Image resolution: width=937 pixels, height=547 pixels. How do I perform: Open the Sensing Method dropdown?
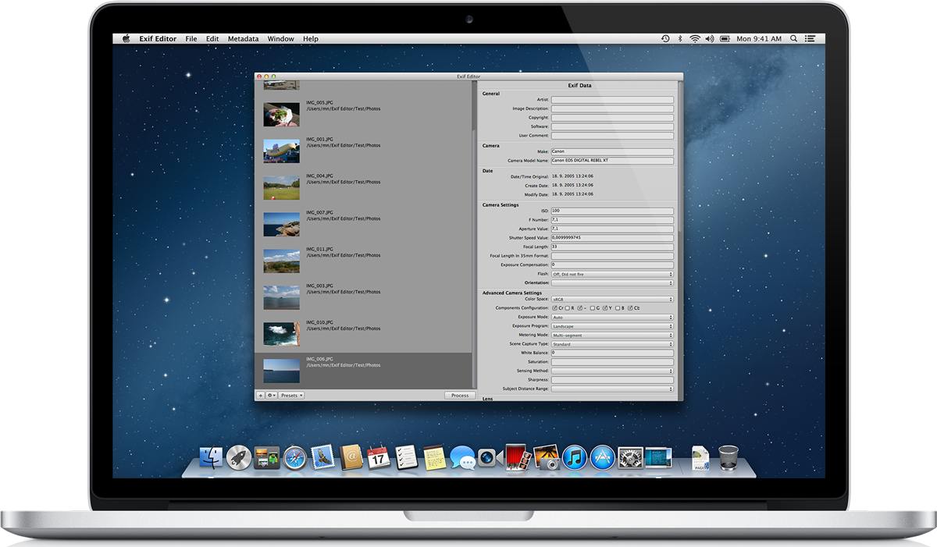coord(612,371)
